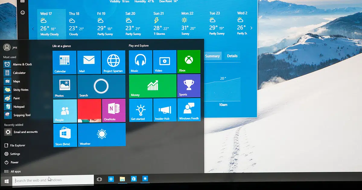The height and width of the screenshot is (190, 362).
Task: Click the red news tile
Action: [89, 110]
